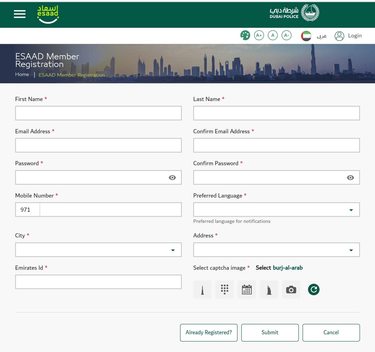This screenshot has width=375, height=352.
Task: Select the calendar captcha image
Action: tap(247, 290)
